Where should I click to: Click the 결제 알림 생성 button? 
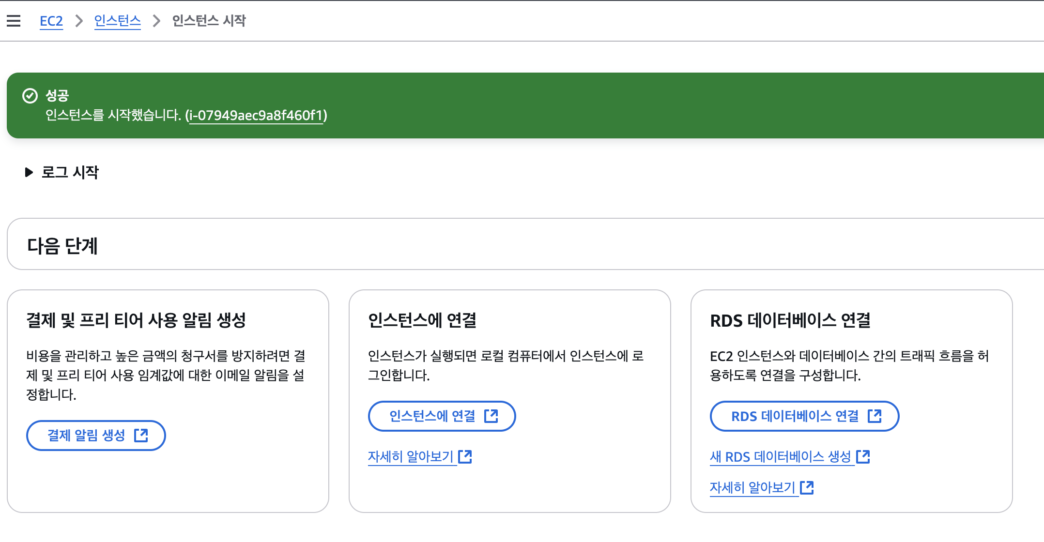pyautogui.click(x=86, y=436)
